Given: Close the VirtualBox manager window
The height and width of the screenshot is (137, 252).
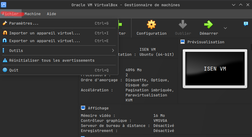Looking at the screenshot, I should pyautogui.click(x=248, y=5).
